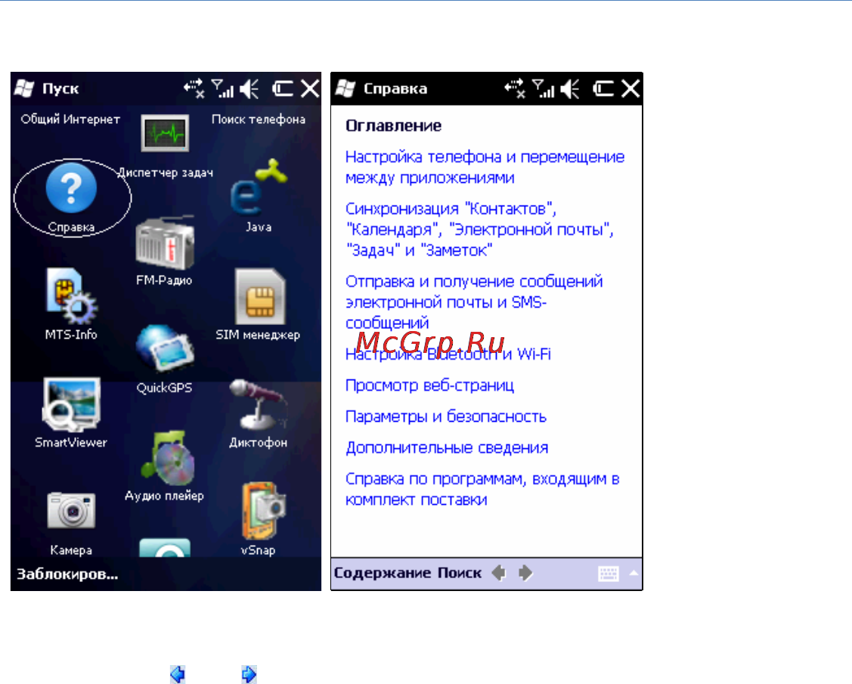Launch SIM менеджер application
The image size is (852, 684).
(259, 296)
